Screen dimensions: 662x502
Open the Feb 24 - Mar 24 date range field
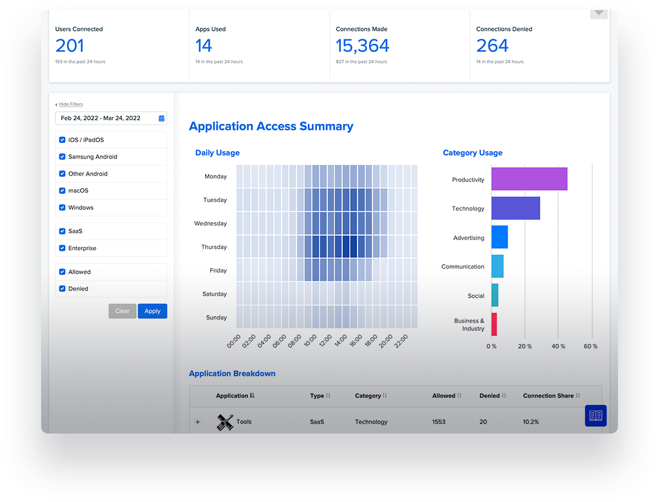point(106,118)
